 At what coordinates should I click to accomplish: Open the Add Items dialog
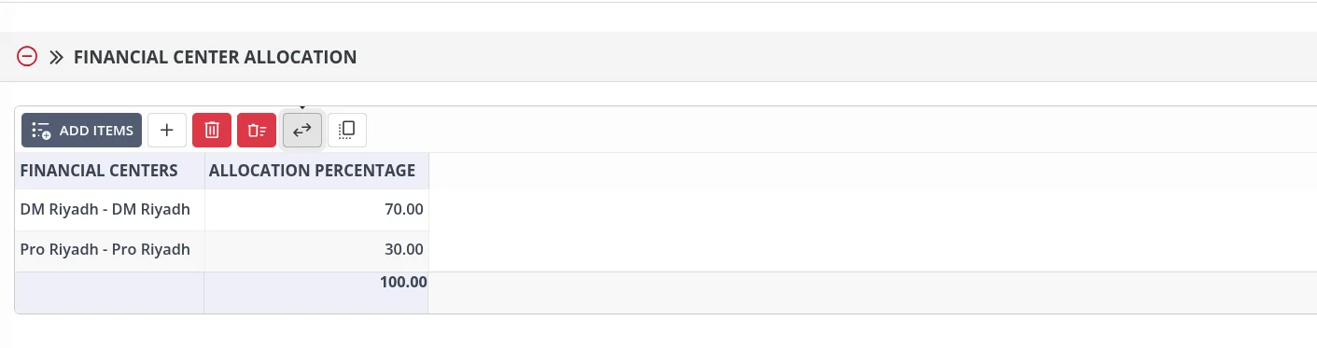pos(82,131)
